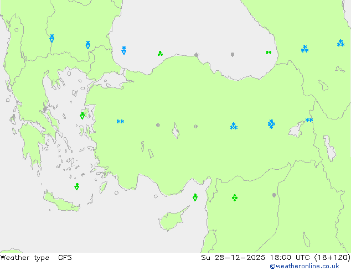Select green rain-shower symbol north of Crete
This screenshot has height=271, width=351.
coord(77,186)
